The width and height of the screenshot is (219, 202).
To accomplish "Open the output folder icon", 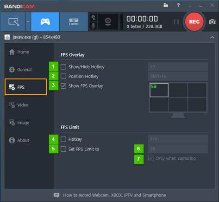I will pyautogui.click(x=166, y=5).
